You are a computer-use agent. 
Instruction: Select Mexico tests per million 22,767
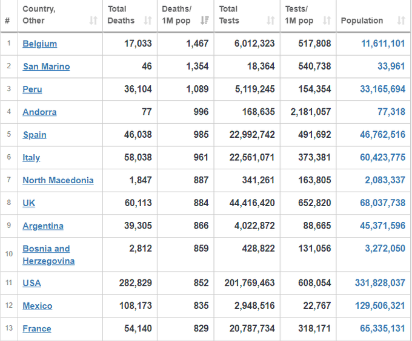(317, 306)
